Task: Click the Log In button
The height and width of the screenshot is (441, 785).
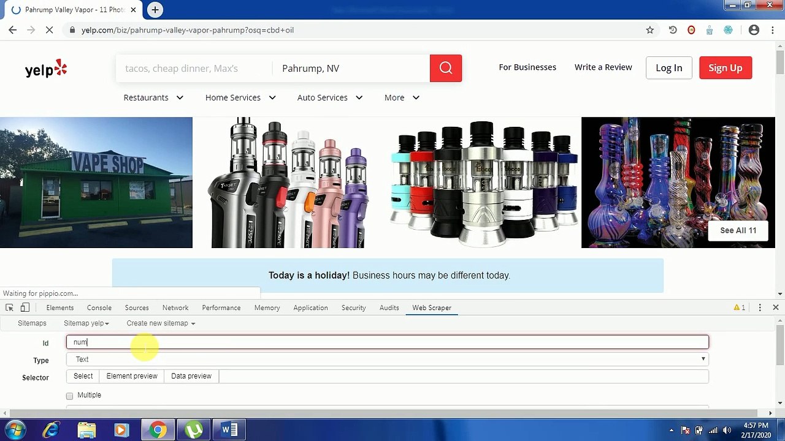Action: pyautogui.click(x=669, y=68)
